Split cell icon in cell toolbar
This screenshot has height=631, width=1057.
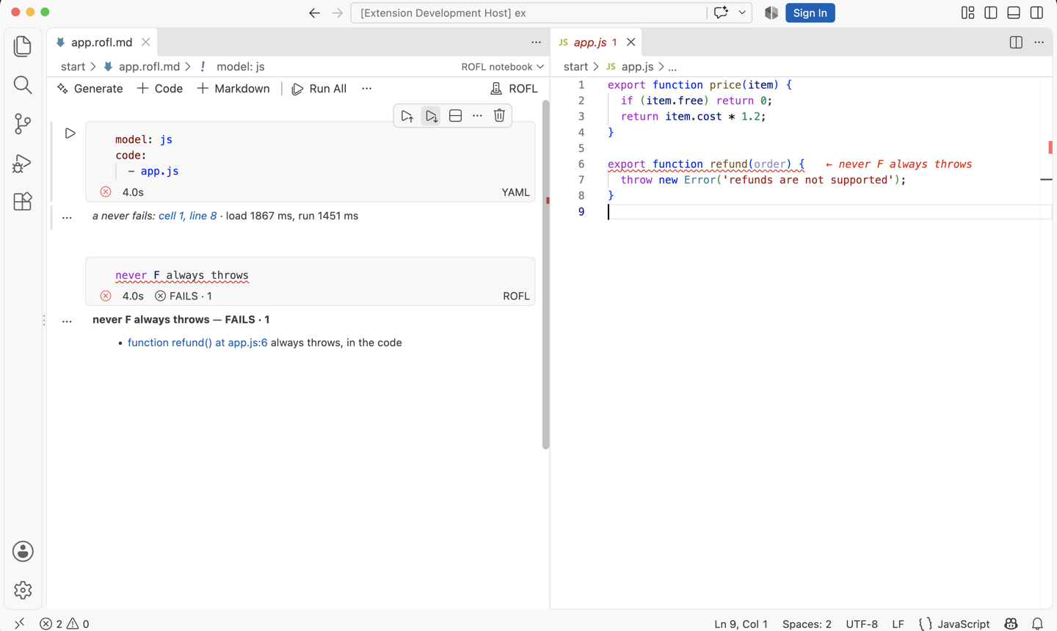click(x=455, y=116)
